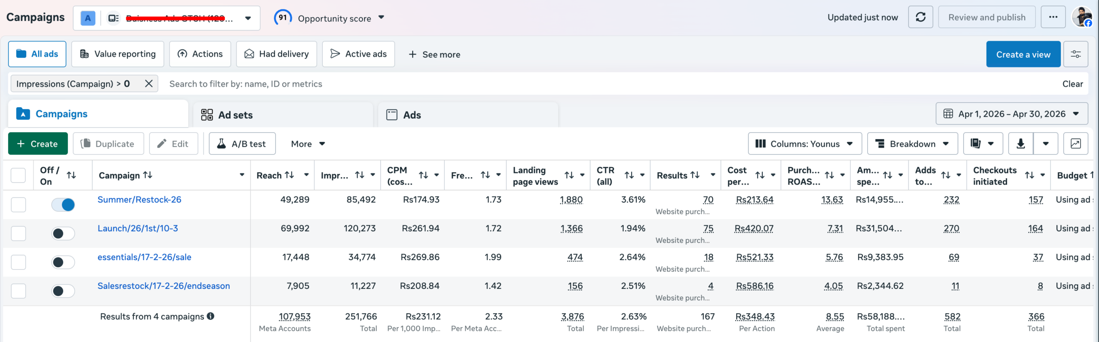Check the essentials/17-2-26/sale row checkbox

point(18,262)
